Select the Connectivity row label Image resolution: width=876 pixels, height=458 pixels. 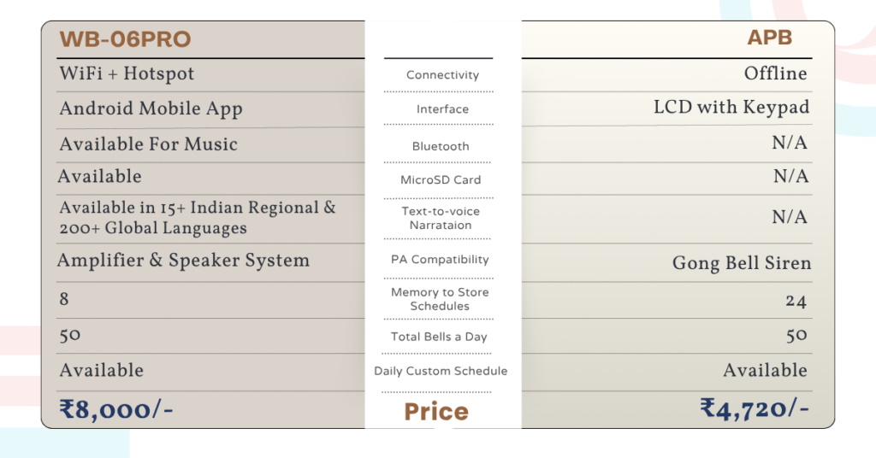pos(442,75)
